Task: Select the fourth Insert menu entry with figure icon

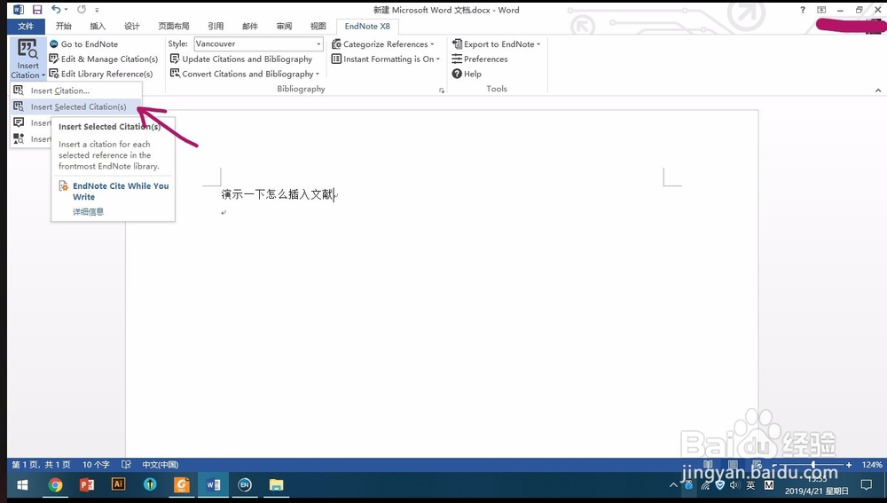Action: (x=31, y=138)
